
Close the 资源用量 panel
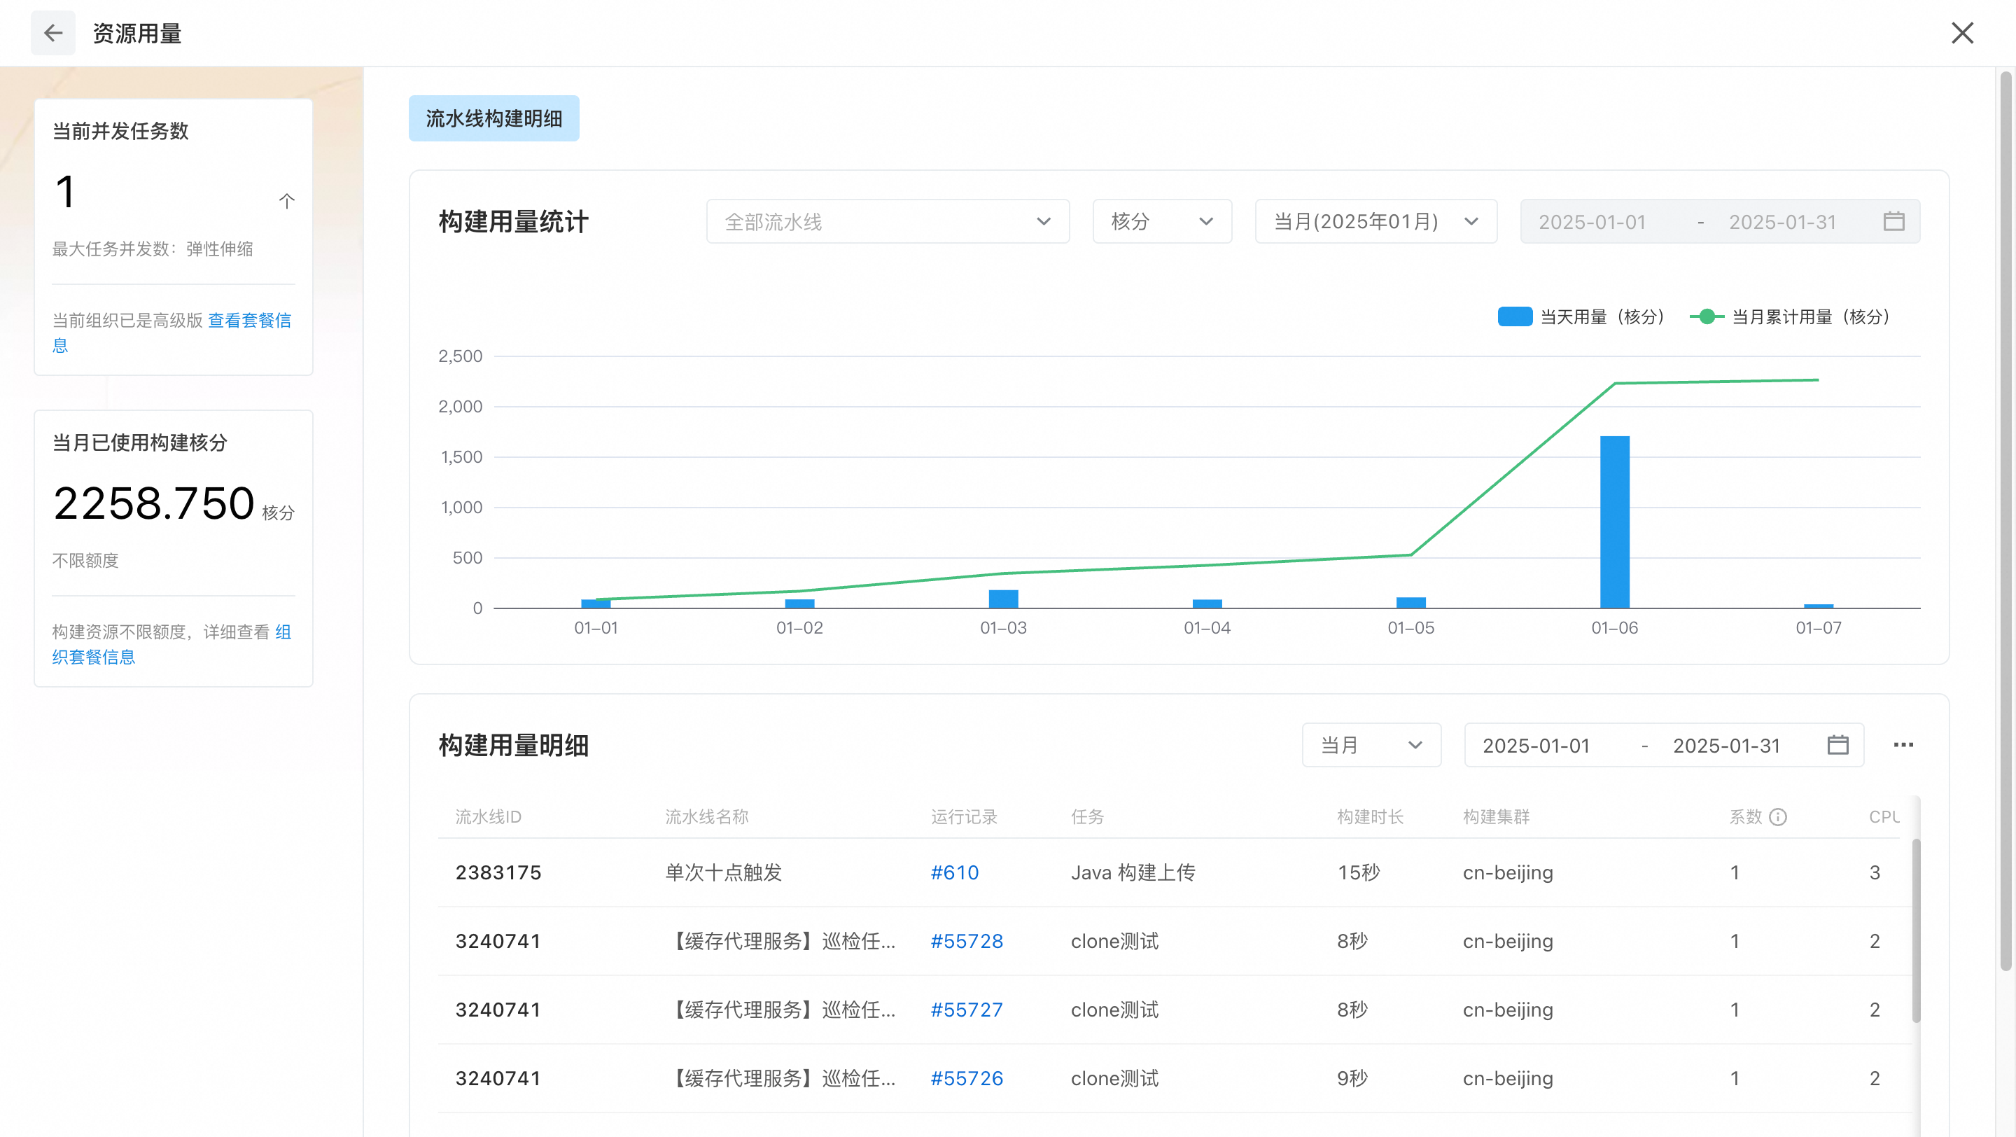[x=1962, y=33]
